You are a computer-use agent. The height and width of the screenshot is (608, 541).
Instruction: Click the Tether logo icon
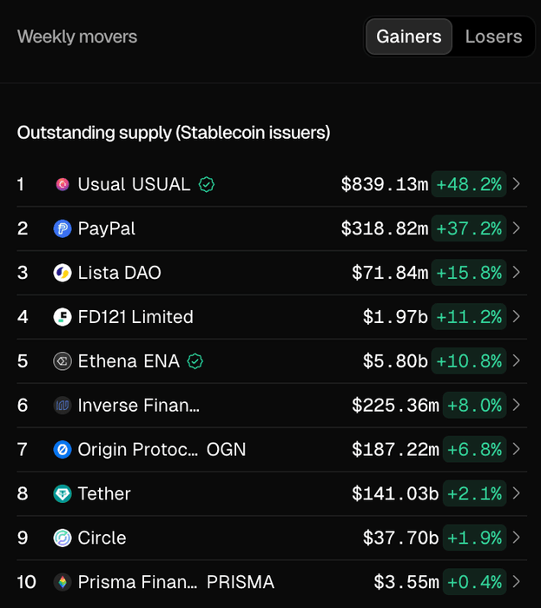click(63, 493)
